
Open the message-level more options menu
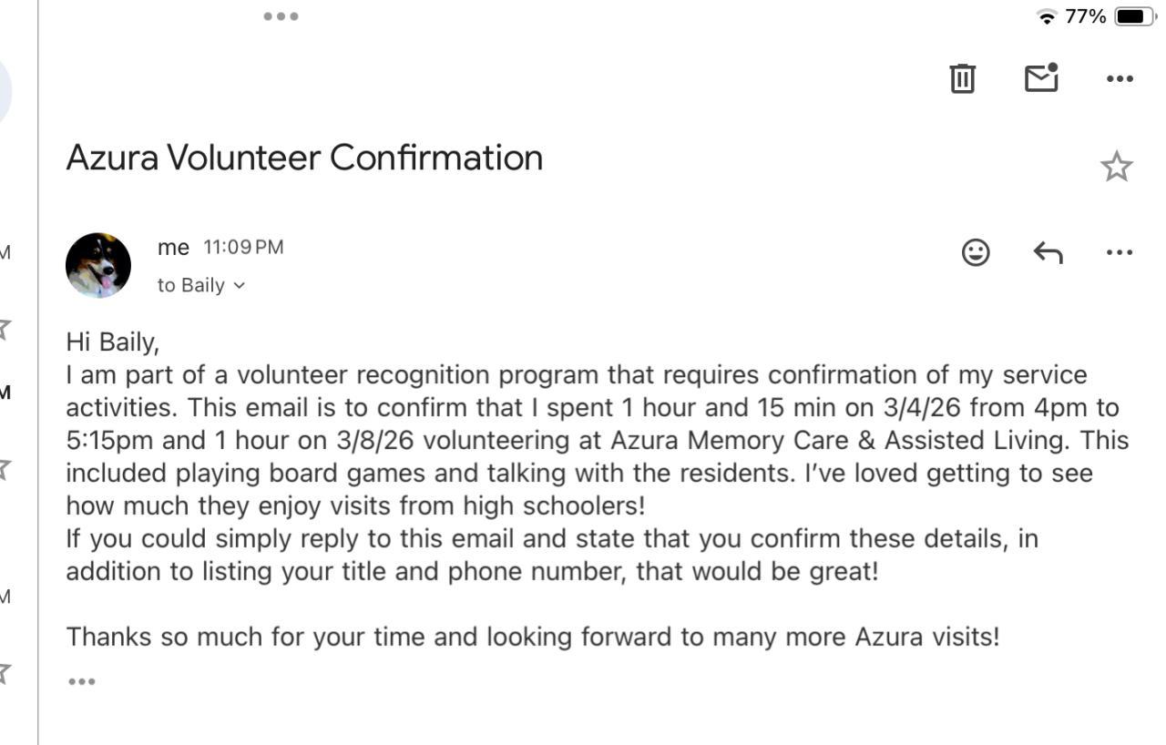(x=1120, y=252)
